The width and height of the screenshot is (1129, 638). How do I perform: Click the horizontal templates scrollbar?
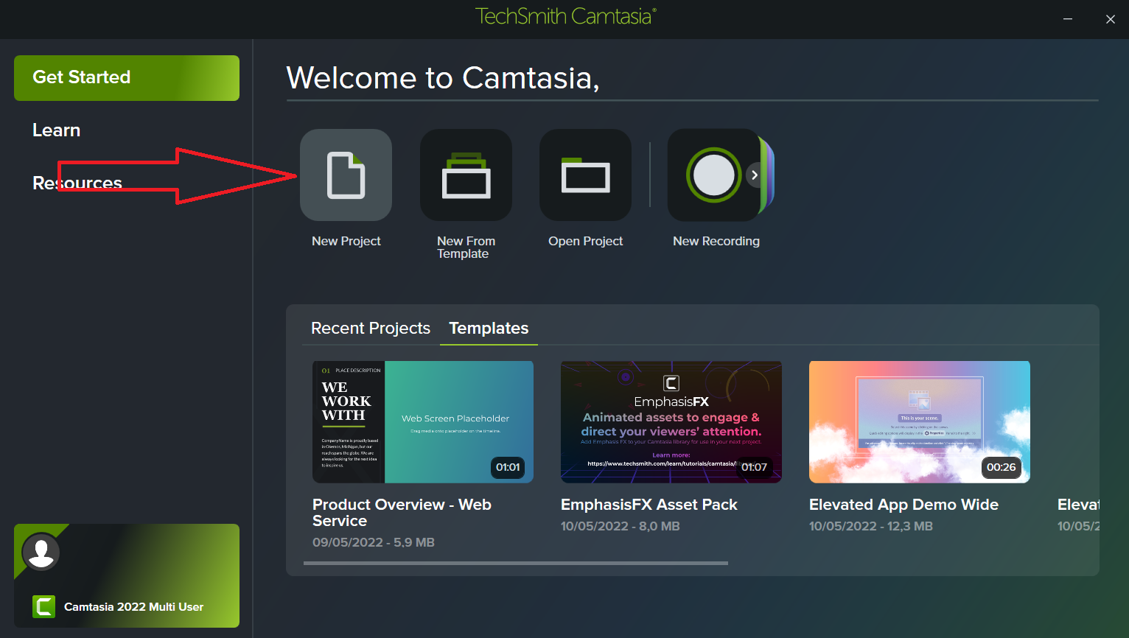515,563
